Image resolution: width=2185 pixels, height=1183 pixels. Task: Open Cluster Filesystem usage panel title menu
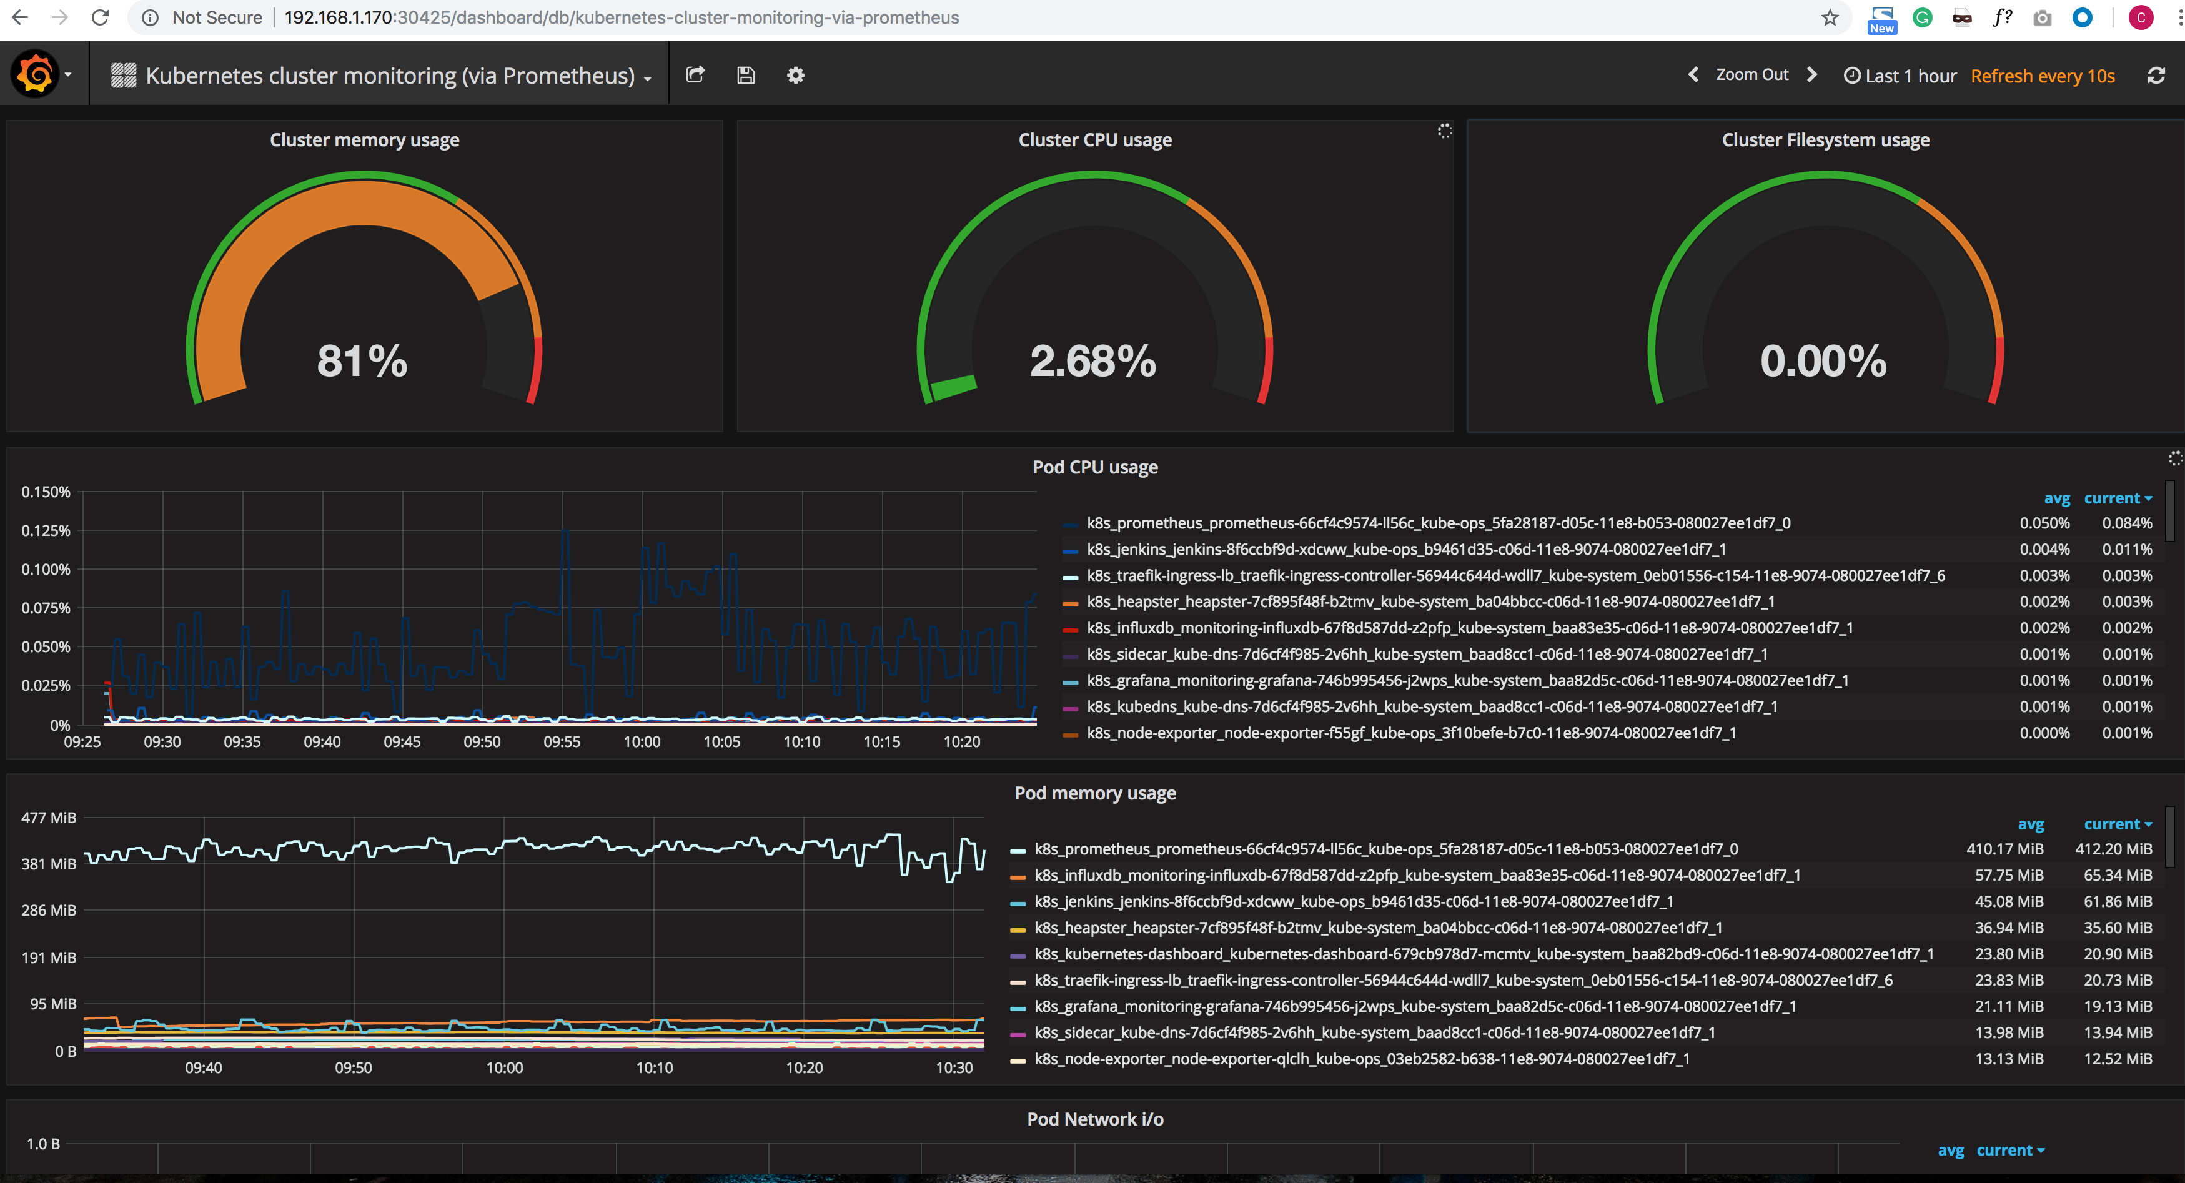(x=1825, y=140)
